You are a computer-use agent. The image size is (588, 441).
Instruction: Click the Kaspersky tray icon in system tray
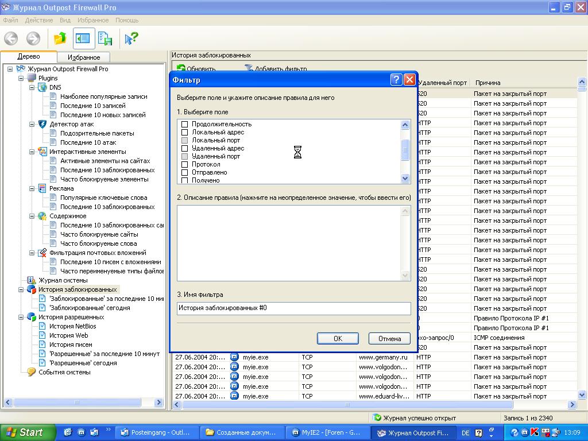(x=535, y=433)
